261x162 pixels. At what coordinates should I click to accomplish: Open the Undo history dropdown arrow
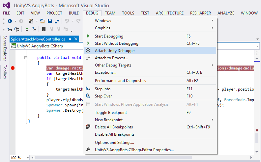tap(73, 21)
